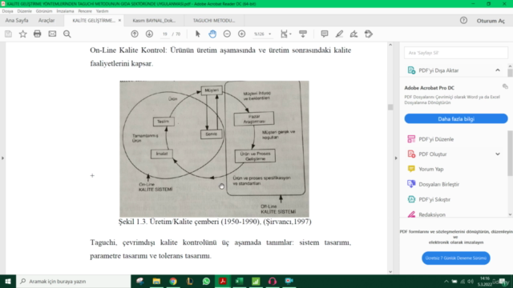Viewport: 513px width, 288px height.
Task: Send file by email envelope icon
Action: tap(52, 34)
